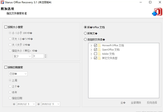163x112 pixels.
Task: Click the Starus Office Recovery title bar icon
Action: coord(2,2)
